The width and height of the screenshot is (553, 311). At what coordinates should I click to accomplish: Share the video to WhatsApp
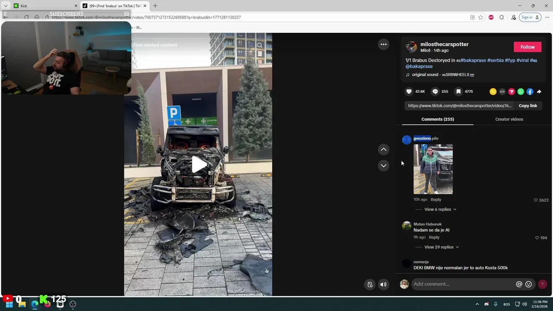(x=521, y=92)
